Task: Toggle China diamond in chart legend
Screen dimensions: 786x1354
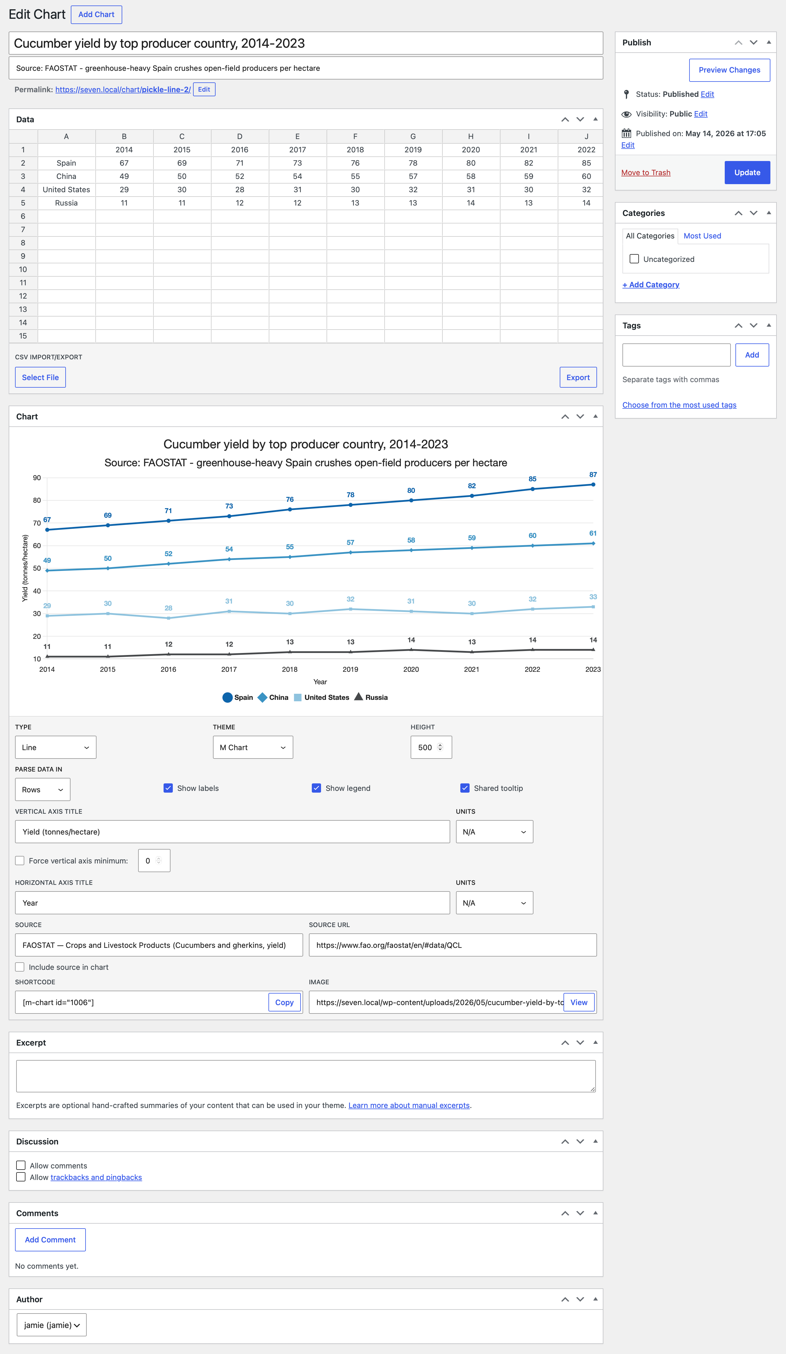Action: [262, 698]
